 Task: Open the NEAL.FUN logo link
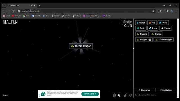pos(10,22)
